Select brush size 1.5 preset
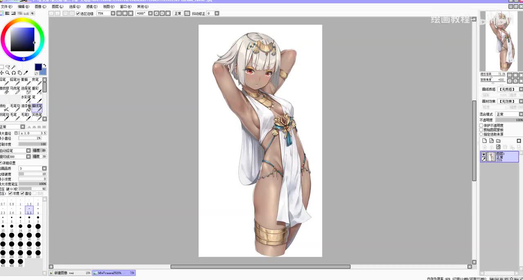Viewport: 523px width, 280px height. pyautogui.click(x=29, y=202)
